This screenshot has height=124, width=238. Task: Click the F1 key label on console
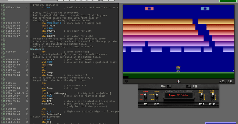[146, 104]
